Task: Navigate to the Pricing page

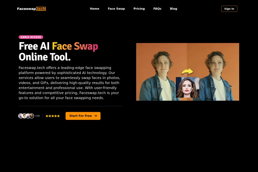Action: 139,9
